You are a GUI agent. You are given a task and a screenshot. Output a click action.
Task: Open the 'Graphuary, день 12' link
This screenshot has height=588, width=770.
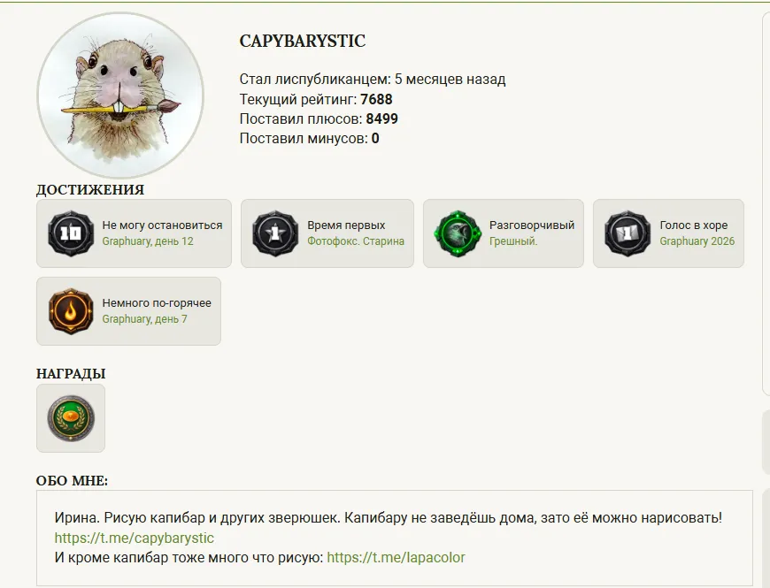(147, 241)
